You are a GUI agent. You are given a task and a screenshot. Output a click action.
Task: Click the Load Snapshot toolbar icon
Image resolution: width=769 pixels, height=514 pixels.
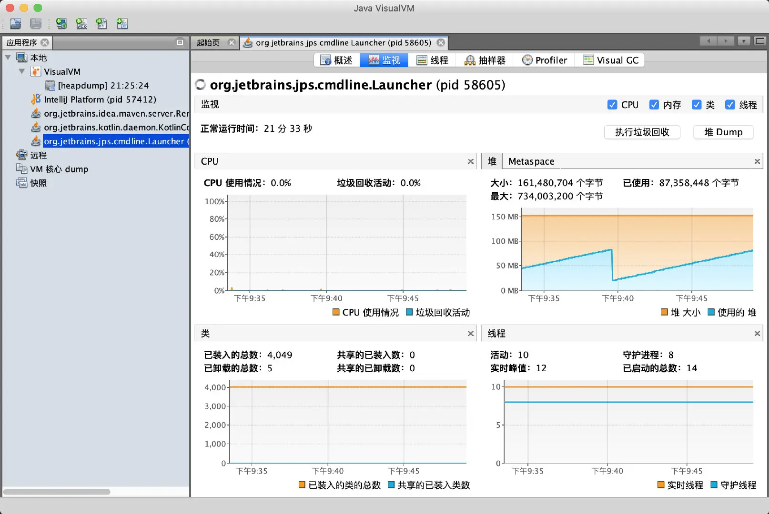click(16, 23)
